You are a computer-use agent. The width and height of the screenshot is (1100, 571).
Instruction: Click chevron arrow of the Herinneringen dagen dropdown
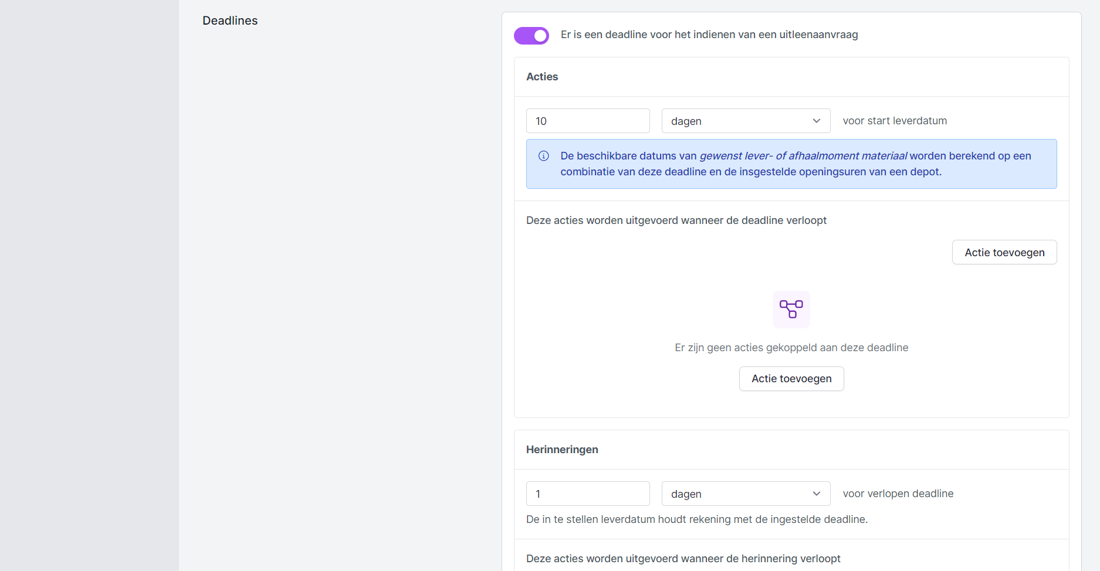pyautogui.click(x=816, y=494)
